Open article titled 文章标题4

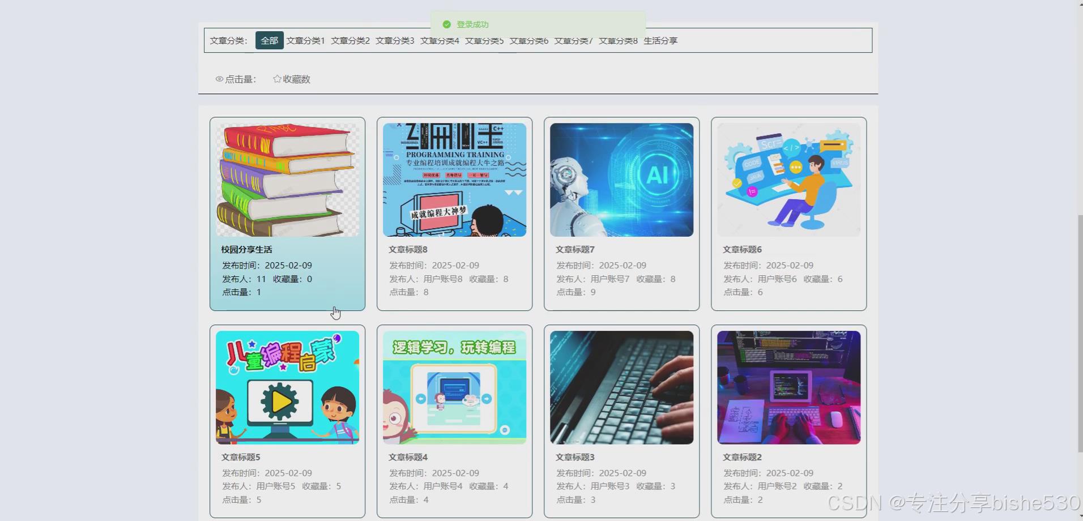pyautogui.click(x=408, y=457)
